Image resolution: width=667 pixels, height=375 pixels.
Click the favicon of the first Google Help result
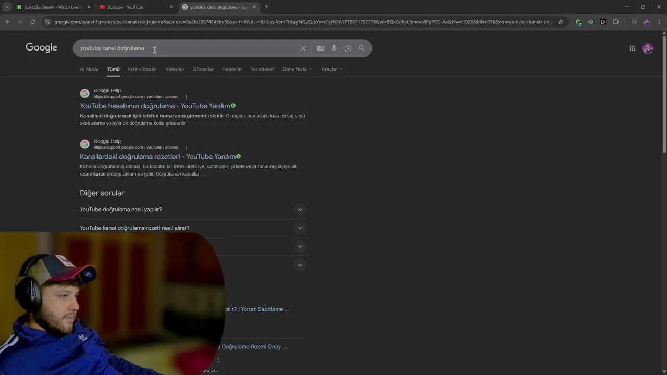(x=84, y=93)
